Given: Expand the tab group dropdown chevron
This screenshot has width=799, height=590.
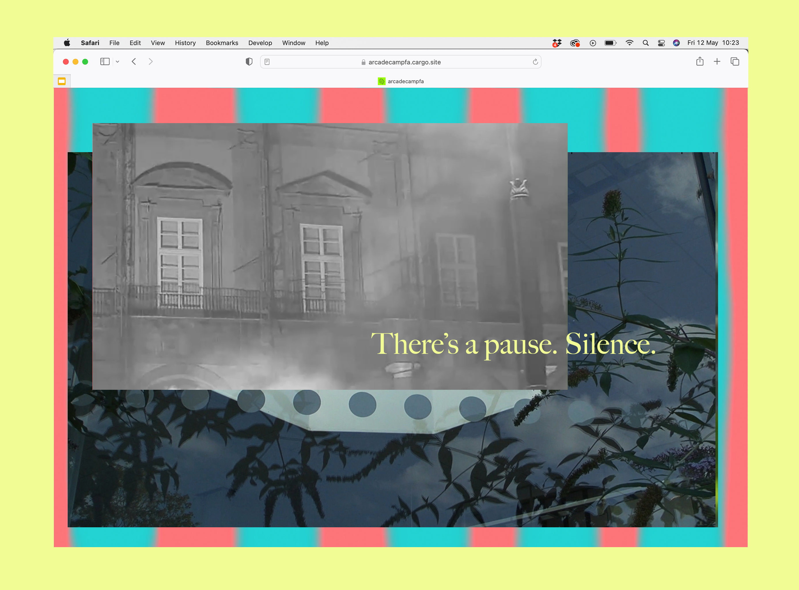Looking at the screenshot, I should click(x=117, y=62).
